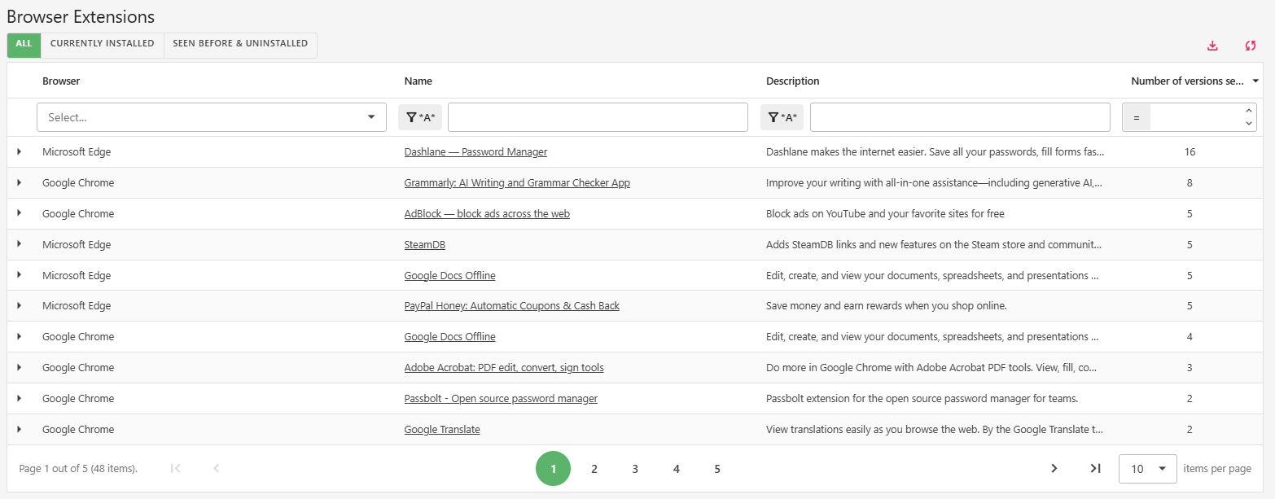Open the items per page dropdown
This screenshot has width=1275, height=499.
[1148, 469]
